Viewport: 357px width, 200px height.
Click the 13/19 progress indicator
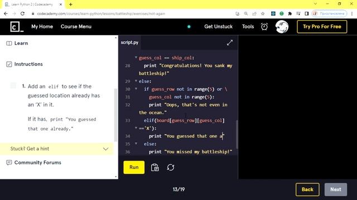(178, 189)
